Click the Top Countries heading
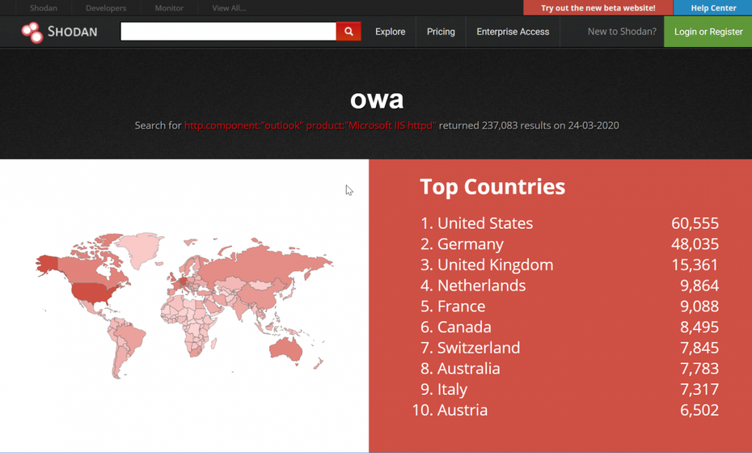 coord(492,187)
